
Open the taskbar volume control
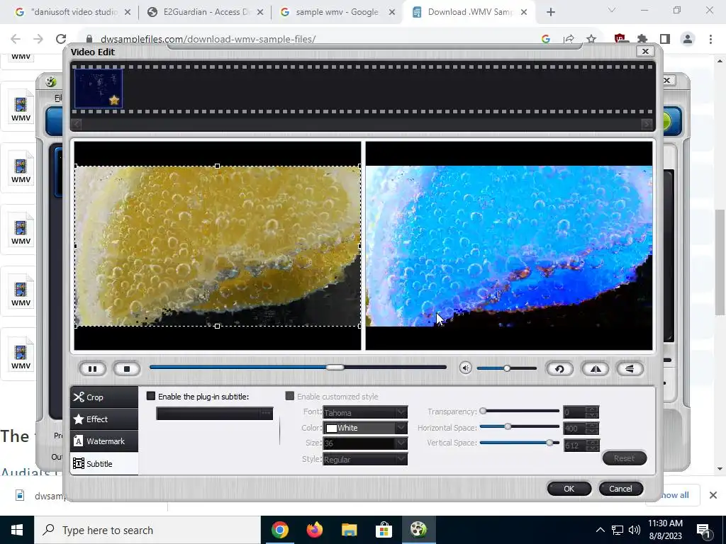click(635, 530)
